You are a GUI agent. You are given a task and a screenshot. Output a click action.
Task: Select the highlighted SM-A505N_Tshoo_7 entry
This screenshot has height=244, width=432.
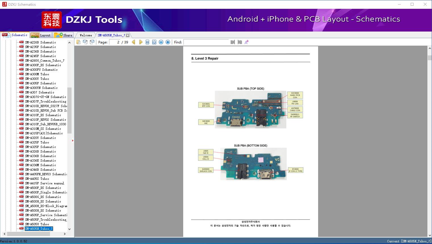pos(39,229)
